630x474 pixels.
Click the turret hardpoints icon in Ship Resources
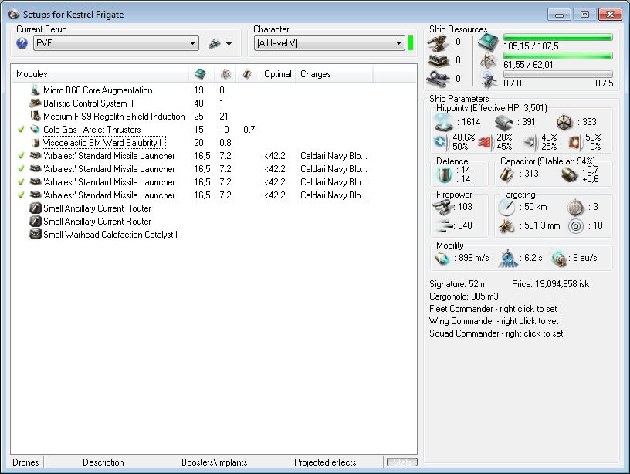[x=438, y=42]
